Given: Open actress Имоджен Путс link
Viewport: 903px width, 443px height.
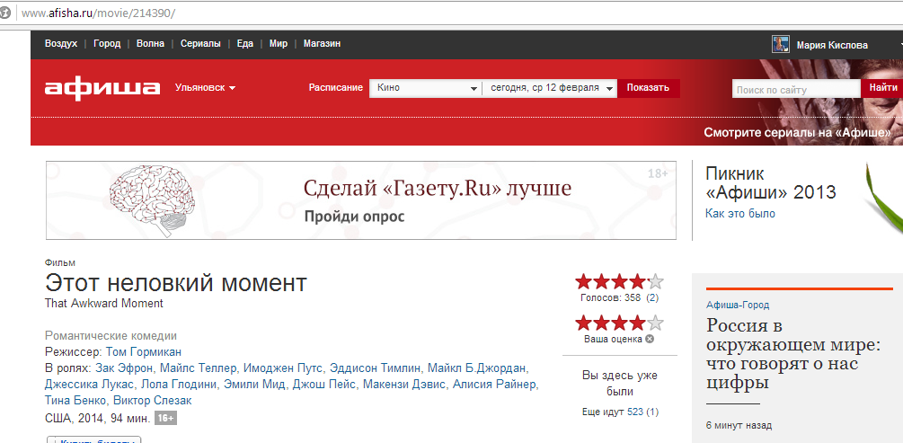Looking at the screenshot, I should [x=283, y=368].
